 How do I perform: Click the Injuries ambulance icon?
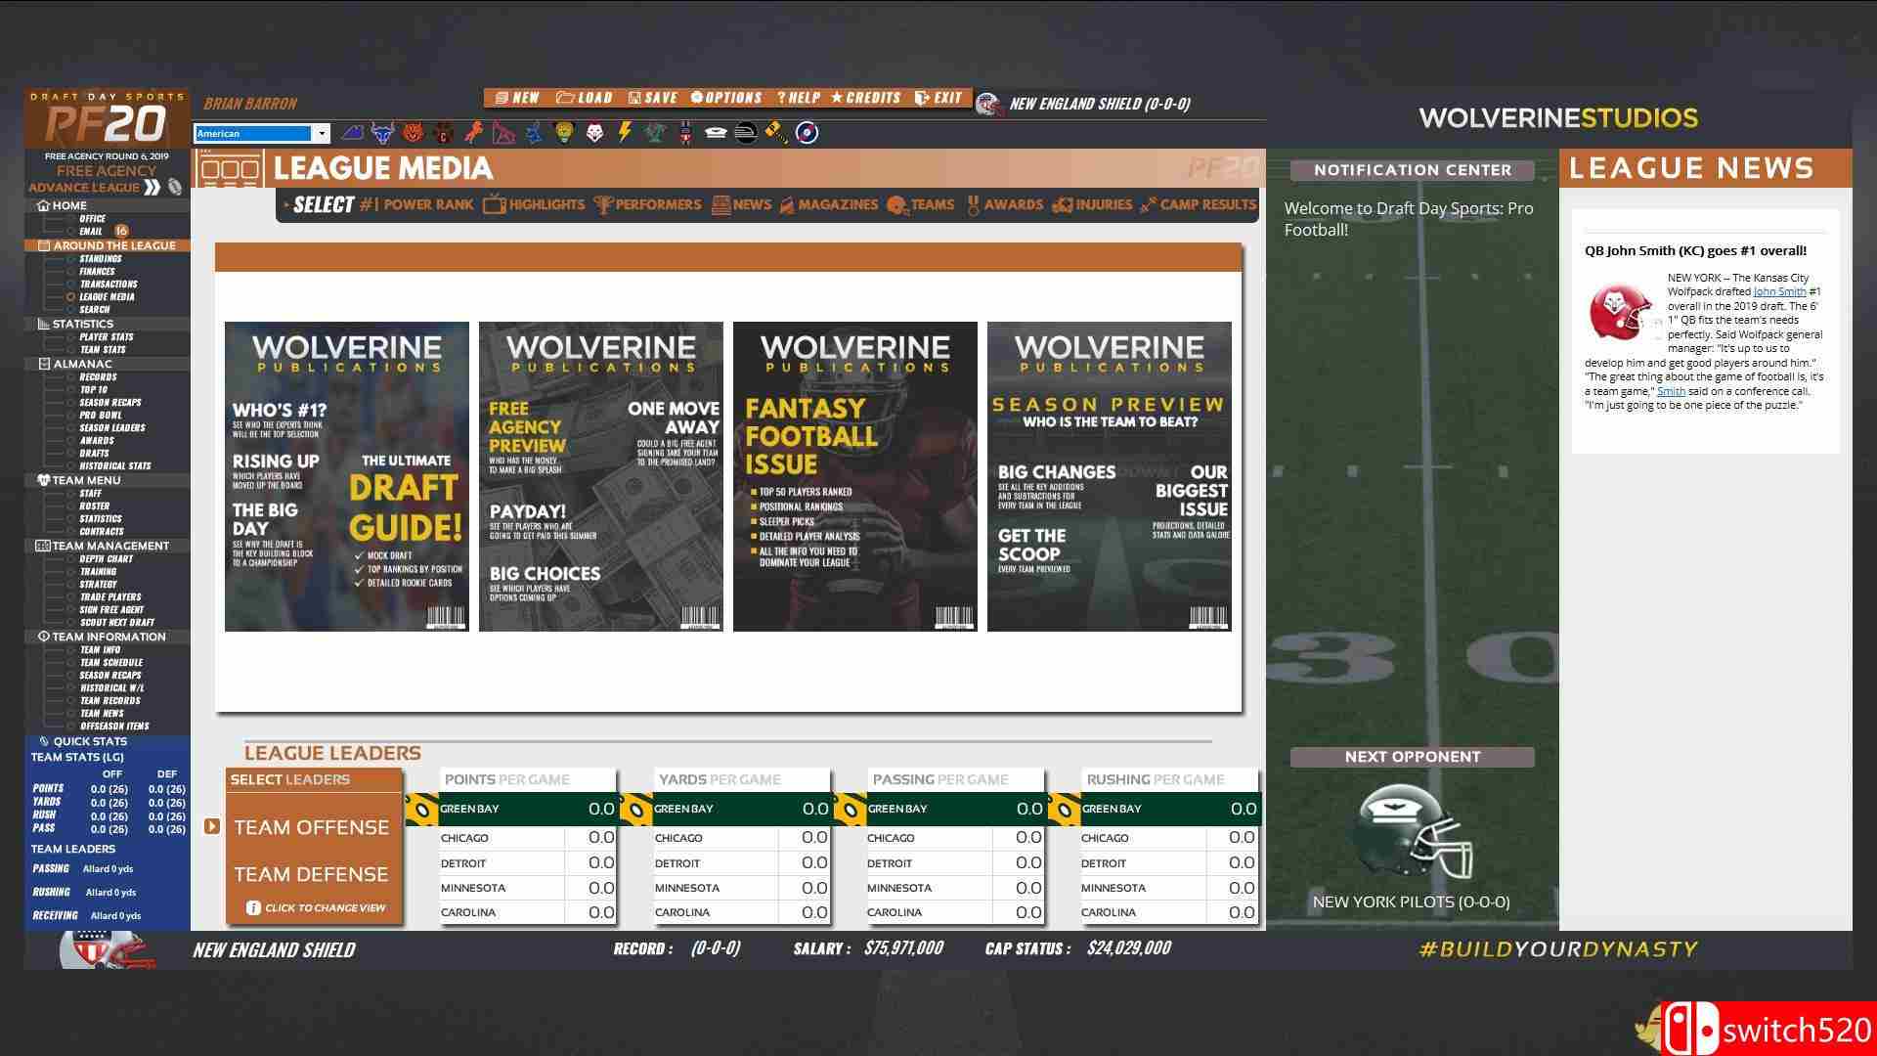click(1063, 204)
